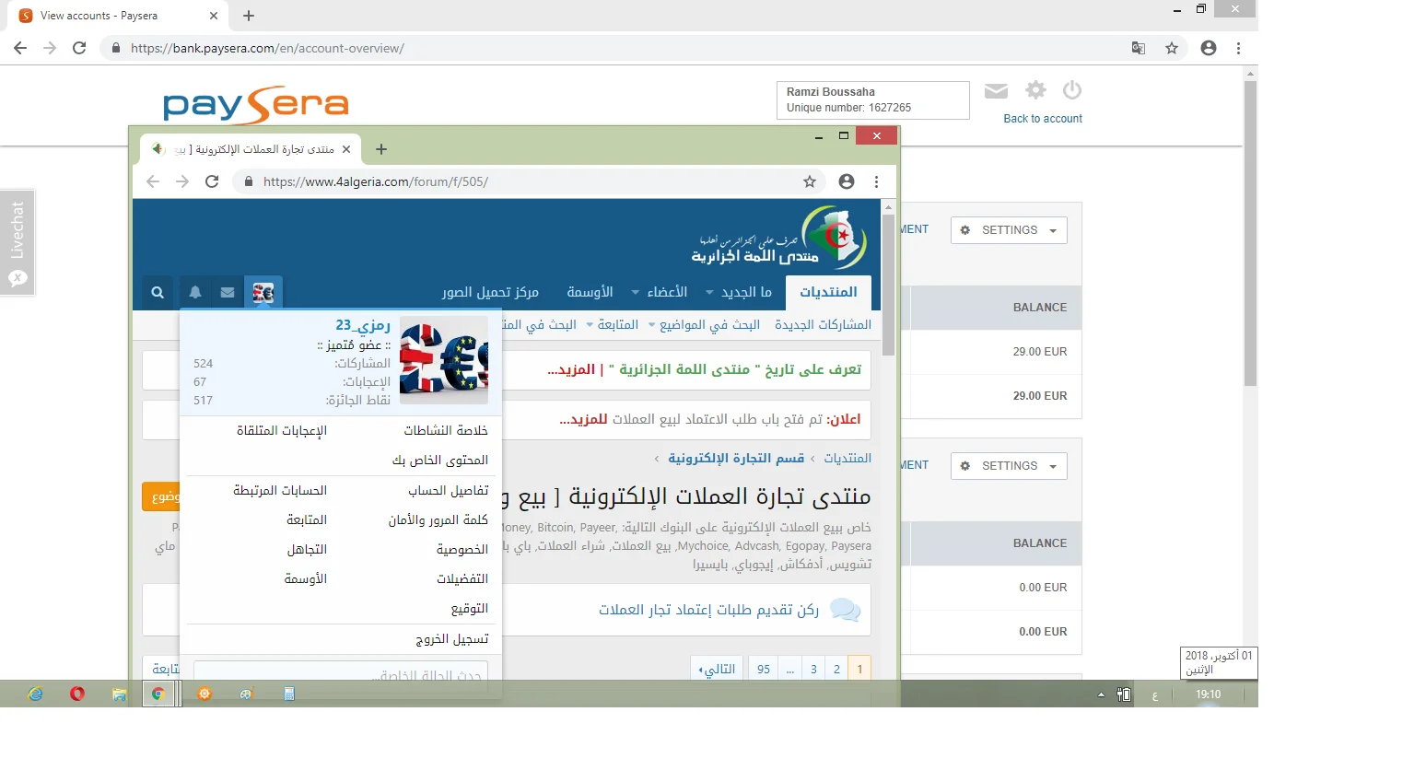Screen dimensions: 1426x770
Task: Open File Explorer from taskbar
Action: click(119, 694)
